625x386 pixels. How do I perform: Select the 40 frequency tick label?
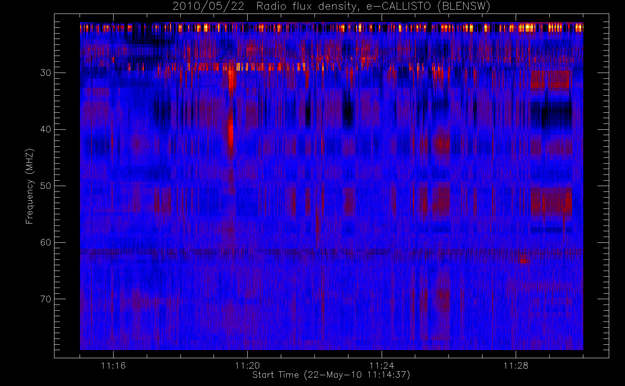pos(46,129)
